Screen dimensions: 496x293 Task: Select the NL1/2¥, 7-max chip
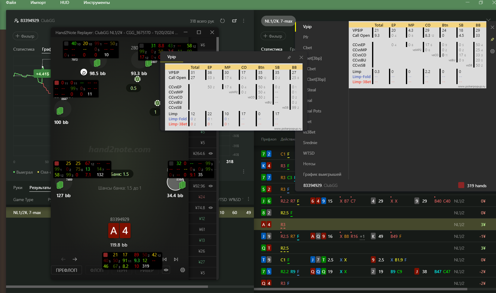[278, 21]
